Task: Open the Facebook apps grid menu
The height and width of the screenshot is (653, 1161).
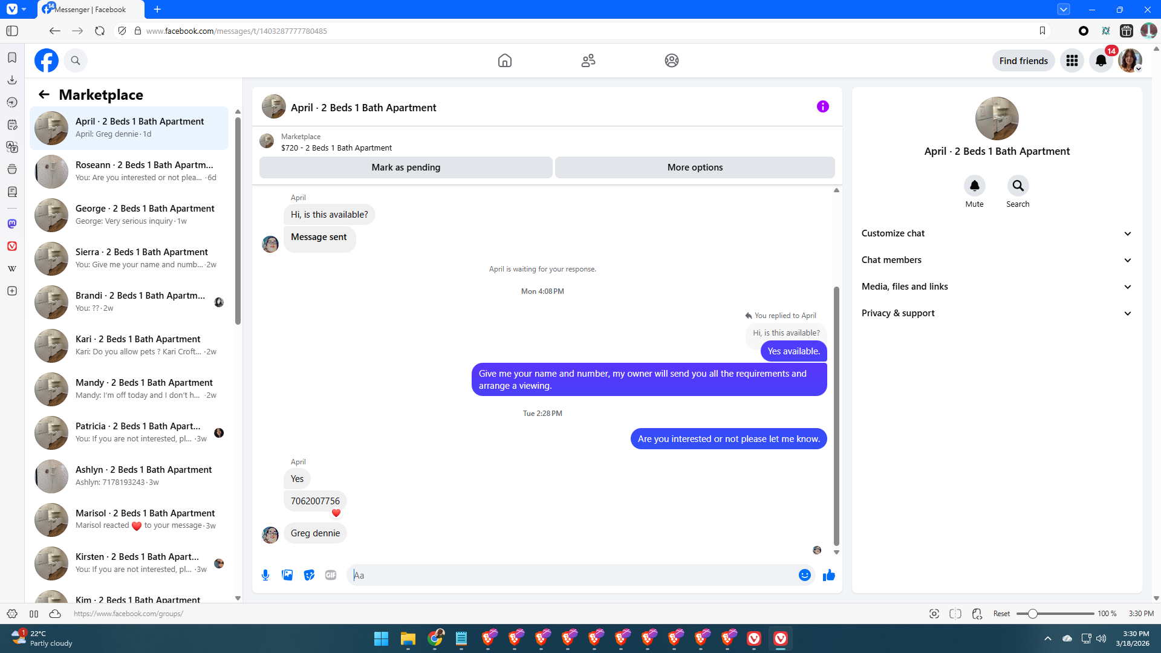Action: pyautogui.click(x=1072, y=60)
